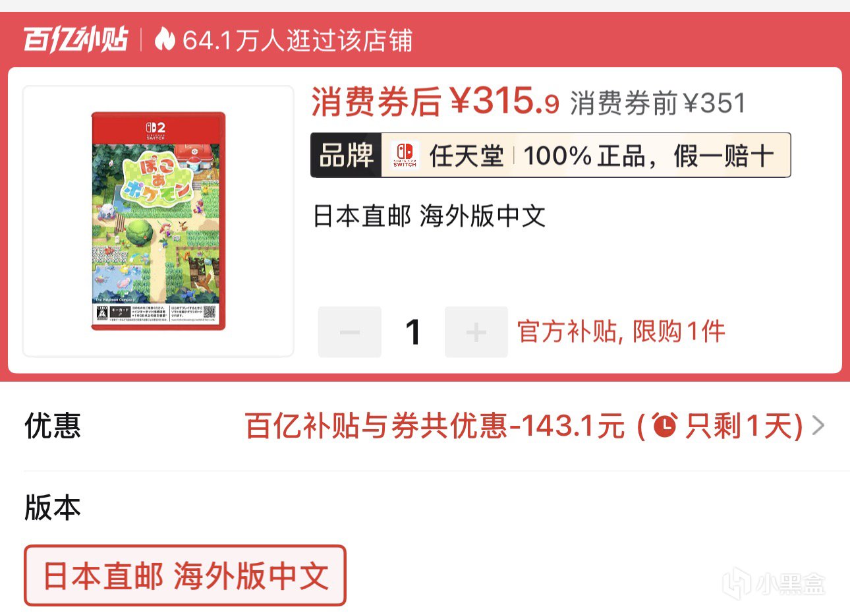Tap the flame popularity icon
The height and width of the screenshot is (615, 850).
(165, 40)
